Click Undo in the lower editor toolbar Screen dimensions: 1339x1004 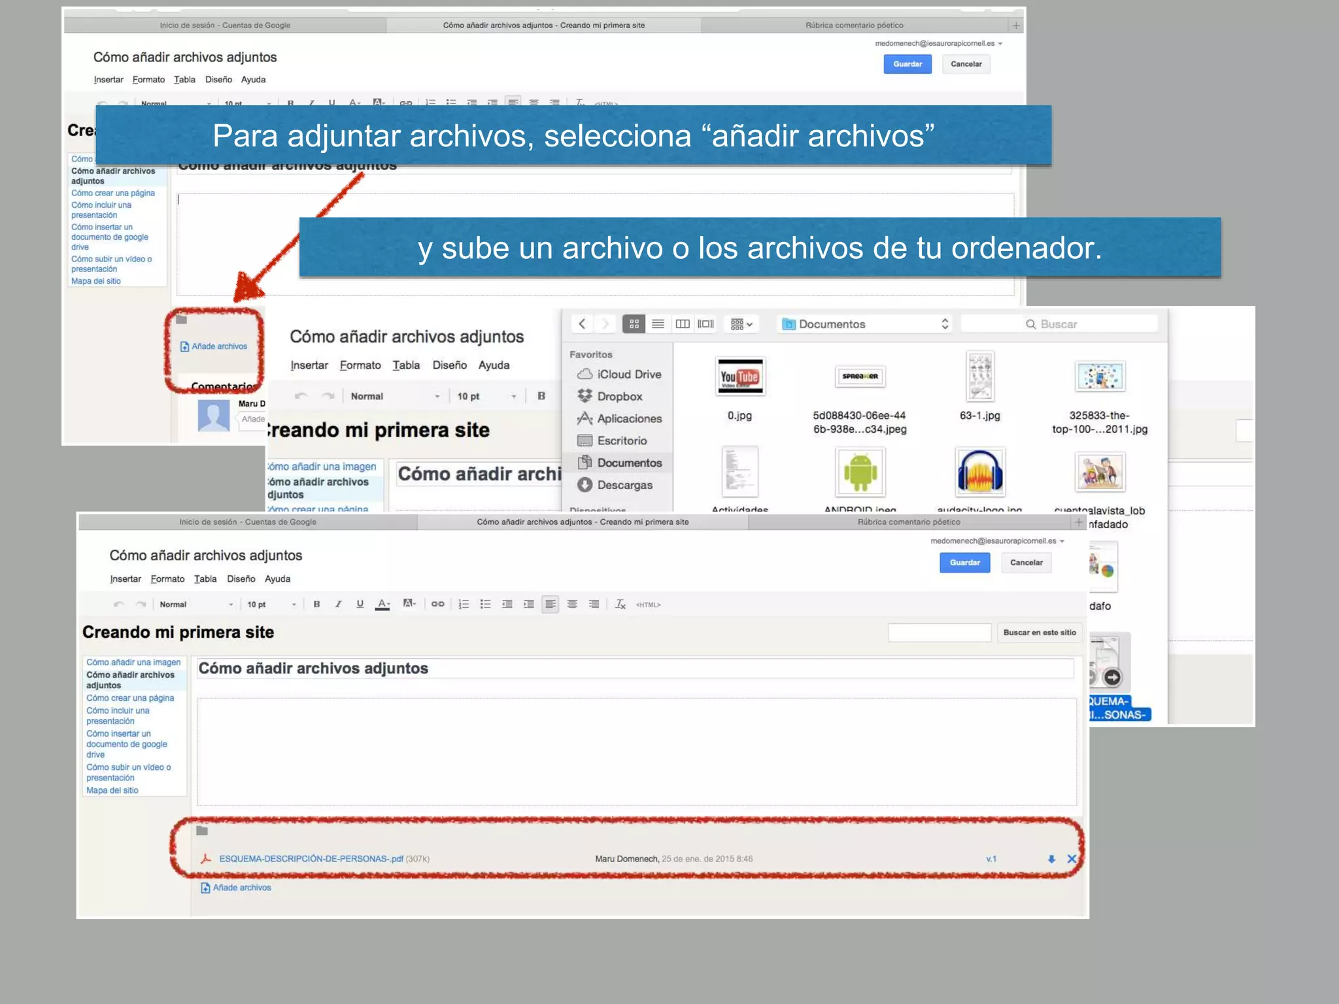tap(119, 605)
